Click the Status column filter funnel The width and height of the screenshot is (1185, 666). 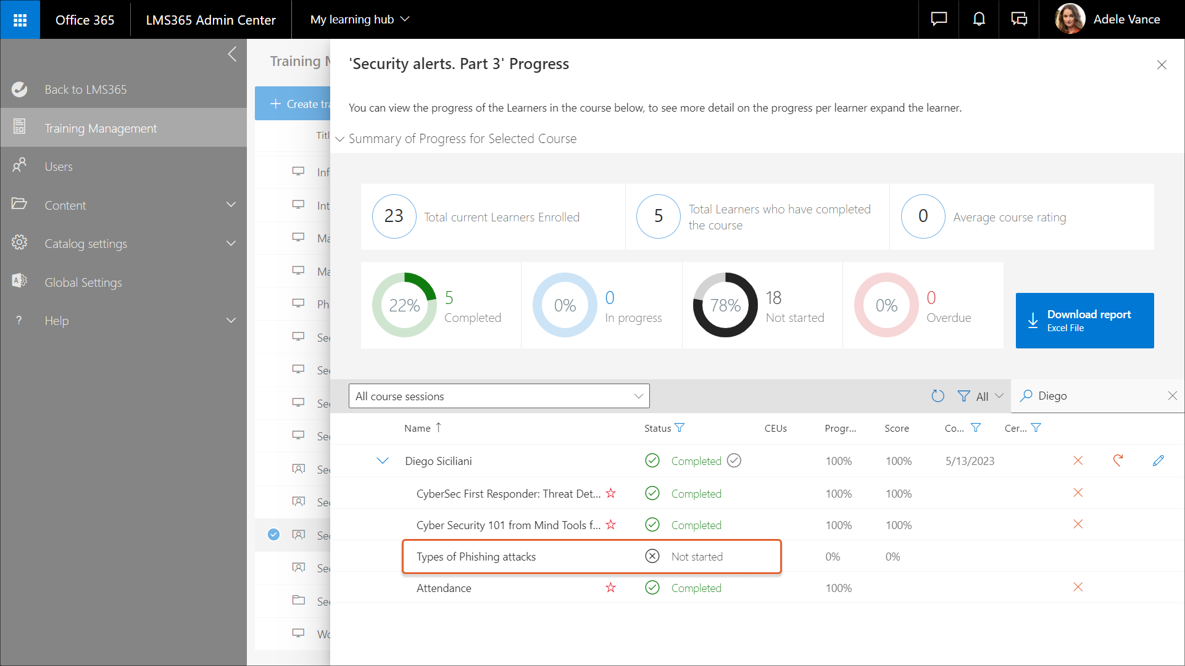(680, 427)
